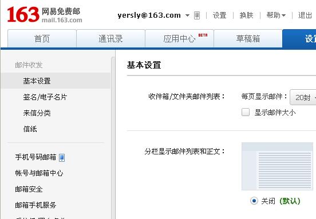Viewport: 316px width, 219px height.
Task: Open 手机号码邮箱 settings
Action: [35, 157]
